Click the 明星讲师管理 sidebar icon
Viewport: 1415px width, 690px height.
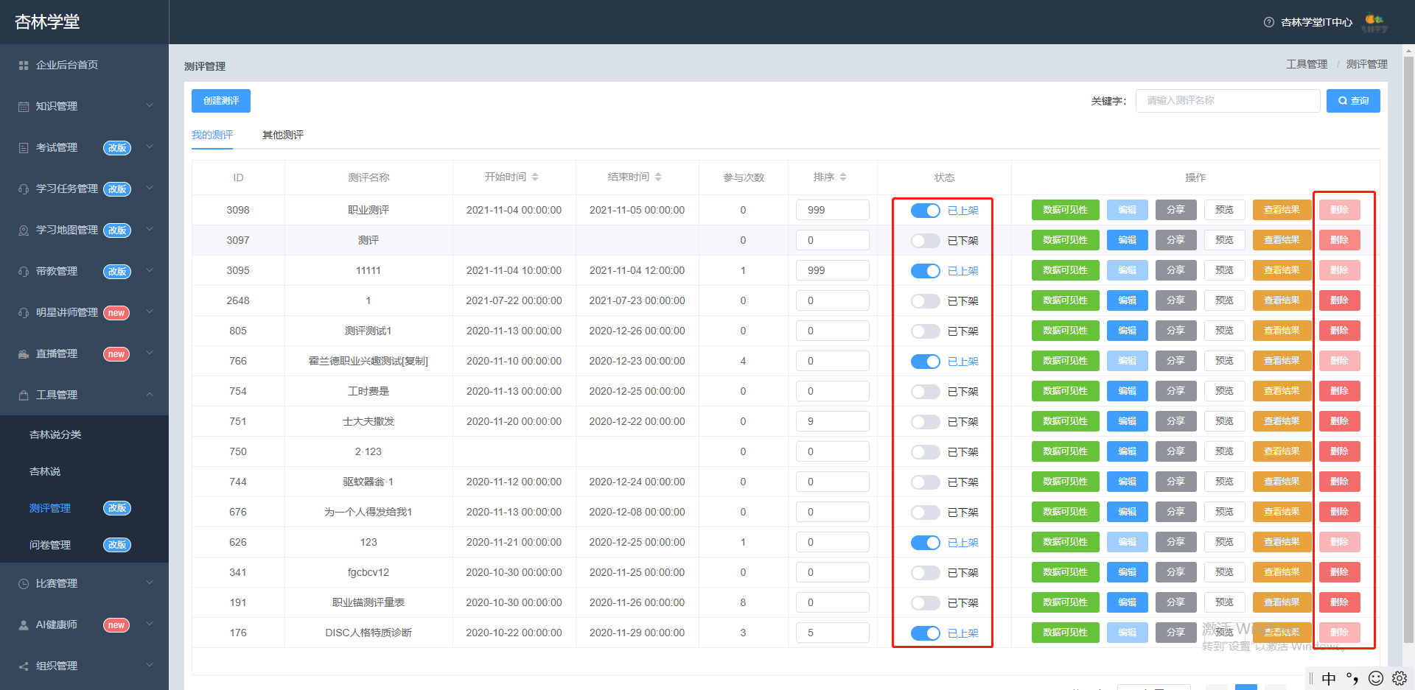pyautogui.click(x=24, y=313)
